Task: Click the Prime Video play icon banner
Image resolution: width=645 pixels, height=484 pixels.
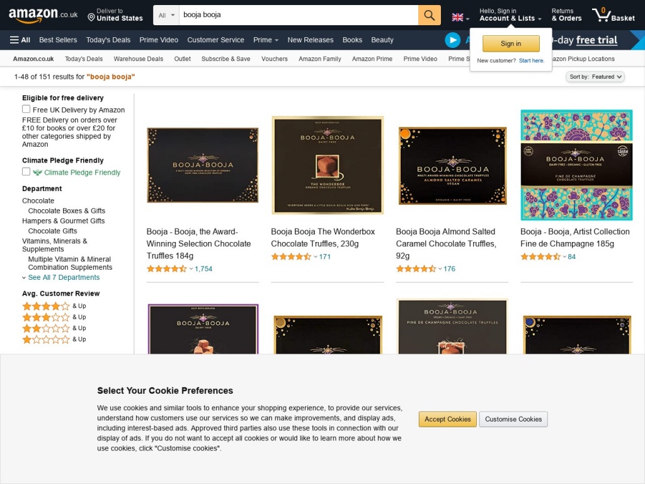Action: (453, 40)
